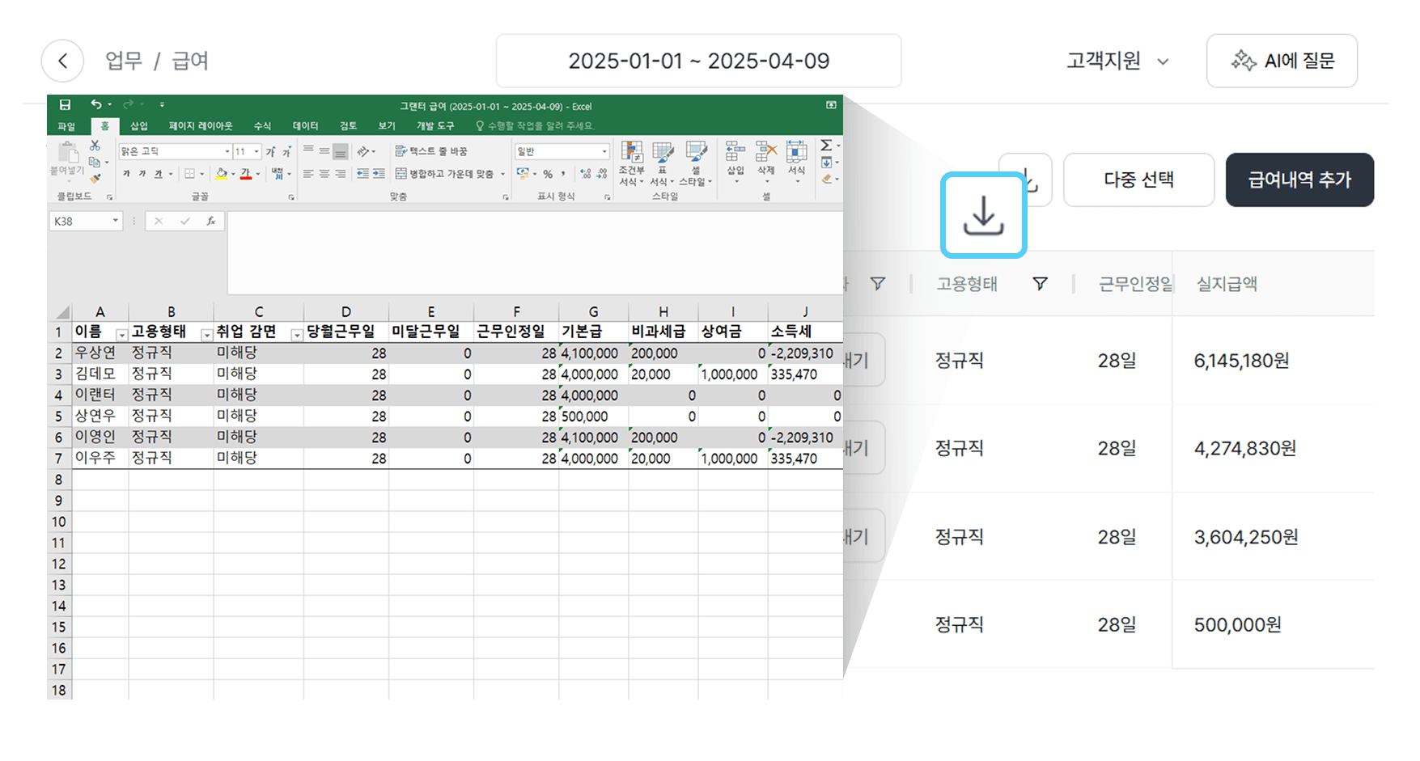The image size is (1420, 761).
Task: Click the Excel formula bar input area
Action: point(534,252)
